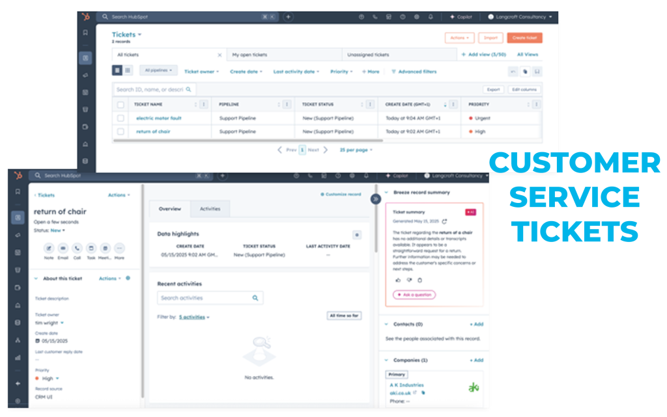Give the ticket summary a thumbs down

pos(409,280)
